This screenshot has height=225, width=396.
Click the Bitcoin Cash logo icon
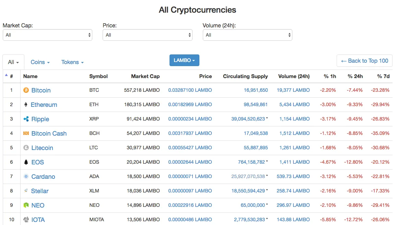click(x=26, y=133)
